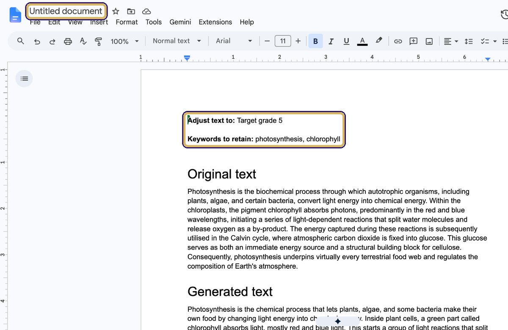Select the right indent marker on ruler
The height and width of the screenshot is (330, 508).
(x=488, y=60)
